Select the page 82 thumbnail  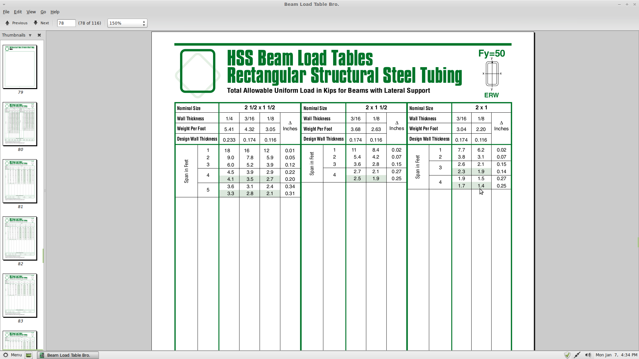(20, 238)
